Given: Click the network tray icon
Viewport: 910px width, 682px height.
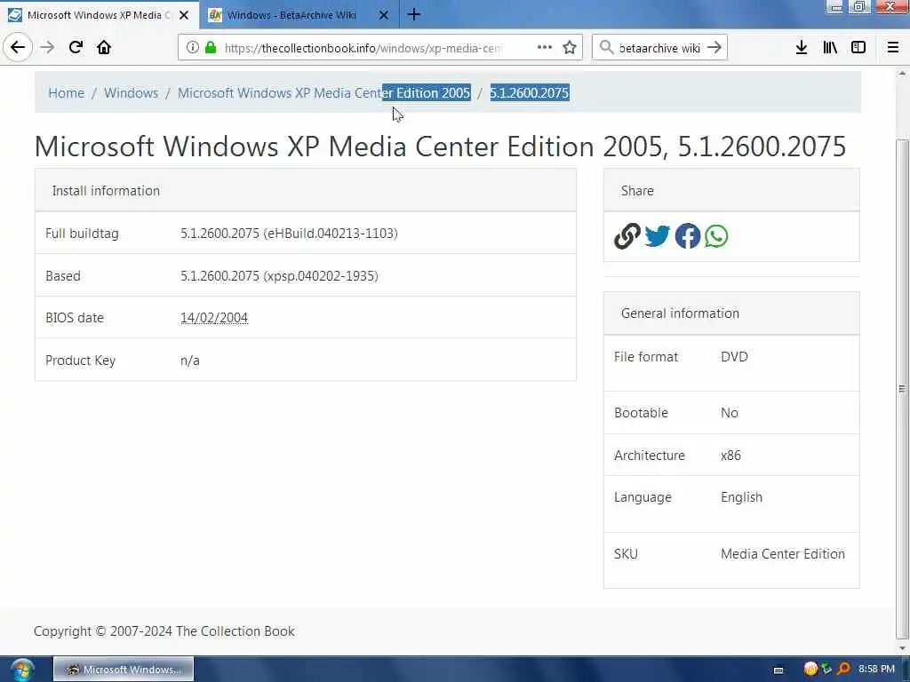Looking at the screenshot, I should click(x=826, y=669).
